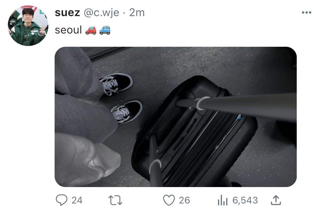Open suez's profile picture
Image resolution: width=323 pixels, height=212 pixels.
[x=28, y=26]
